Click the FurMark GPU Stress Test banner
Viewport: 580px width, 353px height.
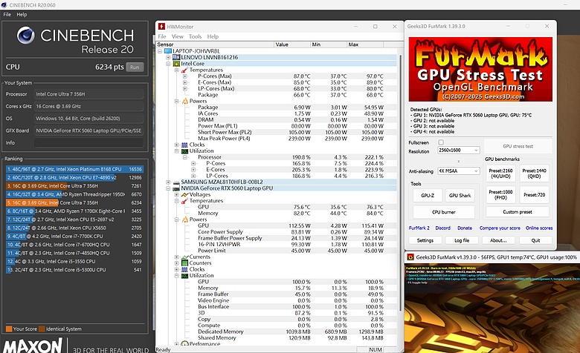point(480,69)
